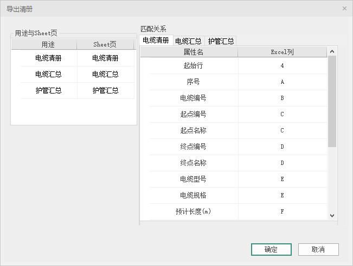Close the 导出清册 dialog window
This screenshot has height=266, width=353.
pyautogui.click(x=344, y=9)
